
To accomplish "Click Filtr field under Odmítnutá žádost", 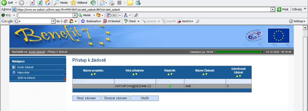I will point(239,81).
